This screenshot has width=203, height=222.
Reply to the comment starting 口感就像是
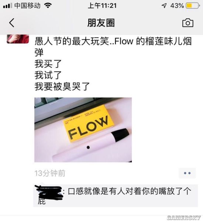[x=116, y=196]
